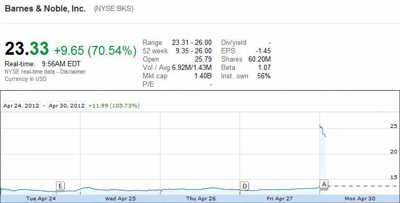
Task: Select the Barnes & Noble, Inc. title
Action: click(x=45, y=9)
